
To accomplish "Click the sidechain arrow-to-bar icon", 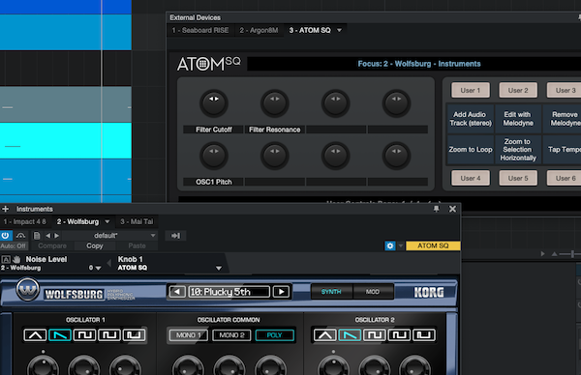I will click(175, 236).
